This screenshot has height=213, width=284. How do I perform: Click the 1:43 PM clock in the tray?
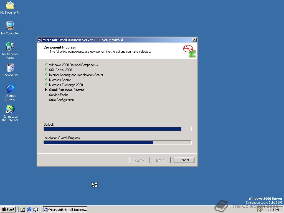click(x=273, y=210)
